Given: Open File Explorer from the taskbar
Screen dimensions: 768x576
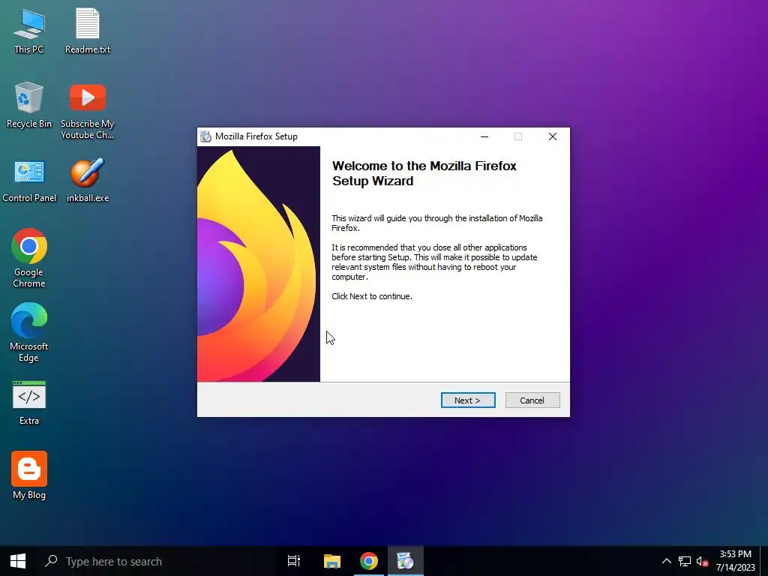Looking at the screenshot, I should (332, 561).
